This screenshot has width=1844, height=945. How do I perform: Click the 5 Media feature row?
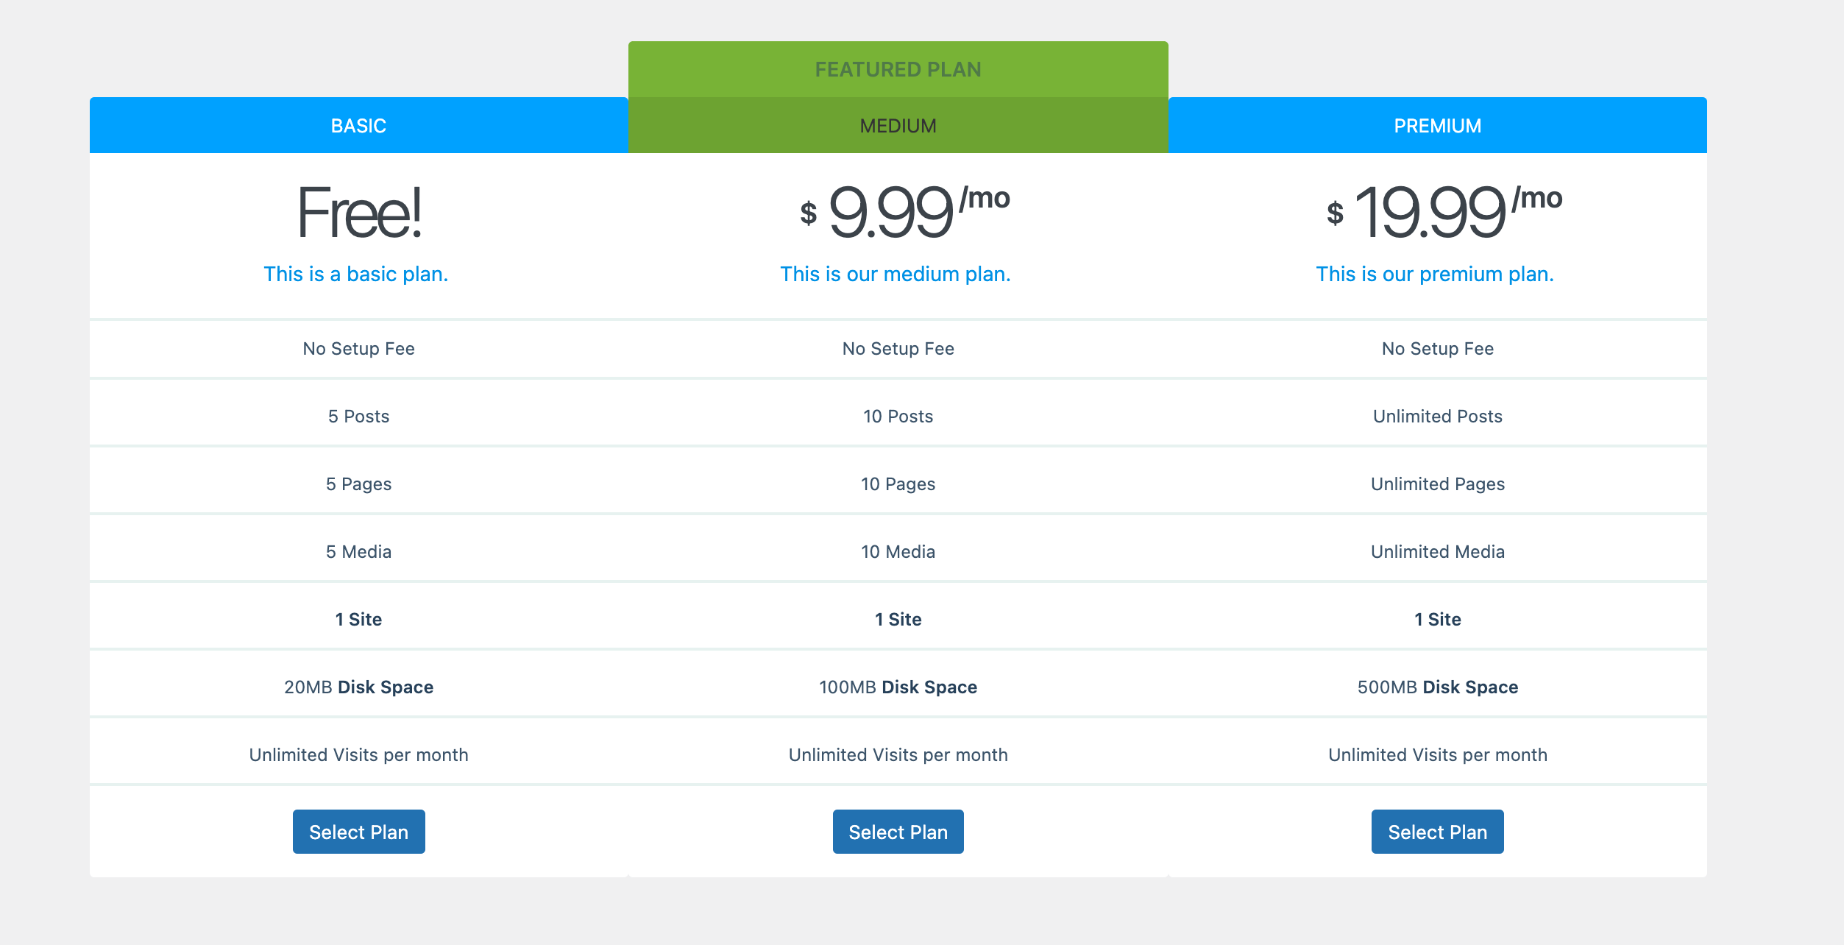click(x=359, y=551)
